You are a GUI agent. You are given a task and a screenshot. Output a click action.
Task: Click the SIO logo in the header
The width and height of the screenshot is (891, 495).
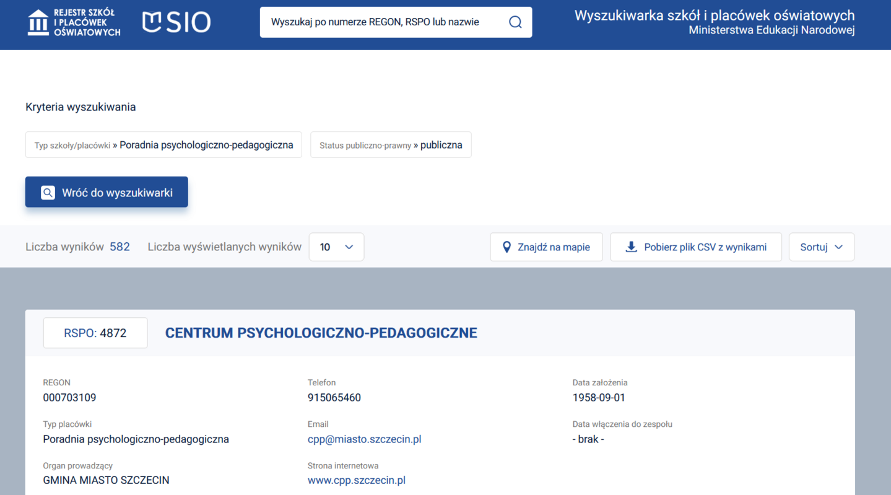click(176, 22)
